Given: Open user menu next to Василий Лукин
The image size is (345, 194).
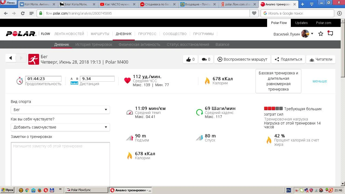Looking at the screenshot, I should [312, 34].
